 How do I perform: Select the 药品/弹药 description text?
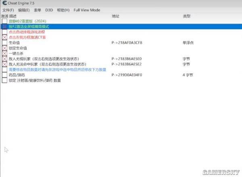[17, 75]
